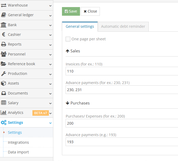Enable the One page per sheet checkbox
178x161 pixels.
coord(68,39)
